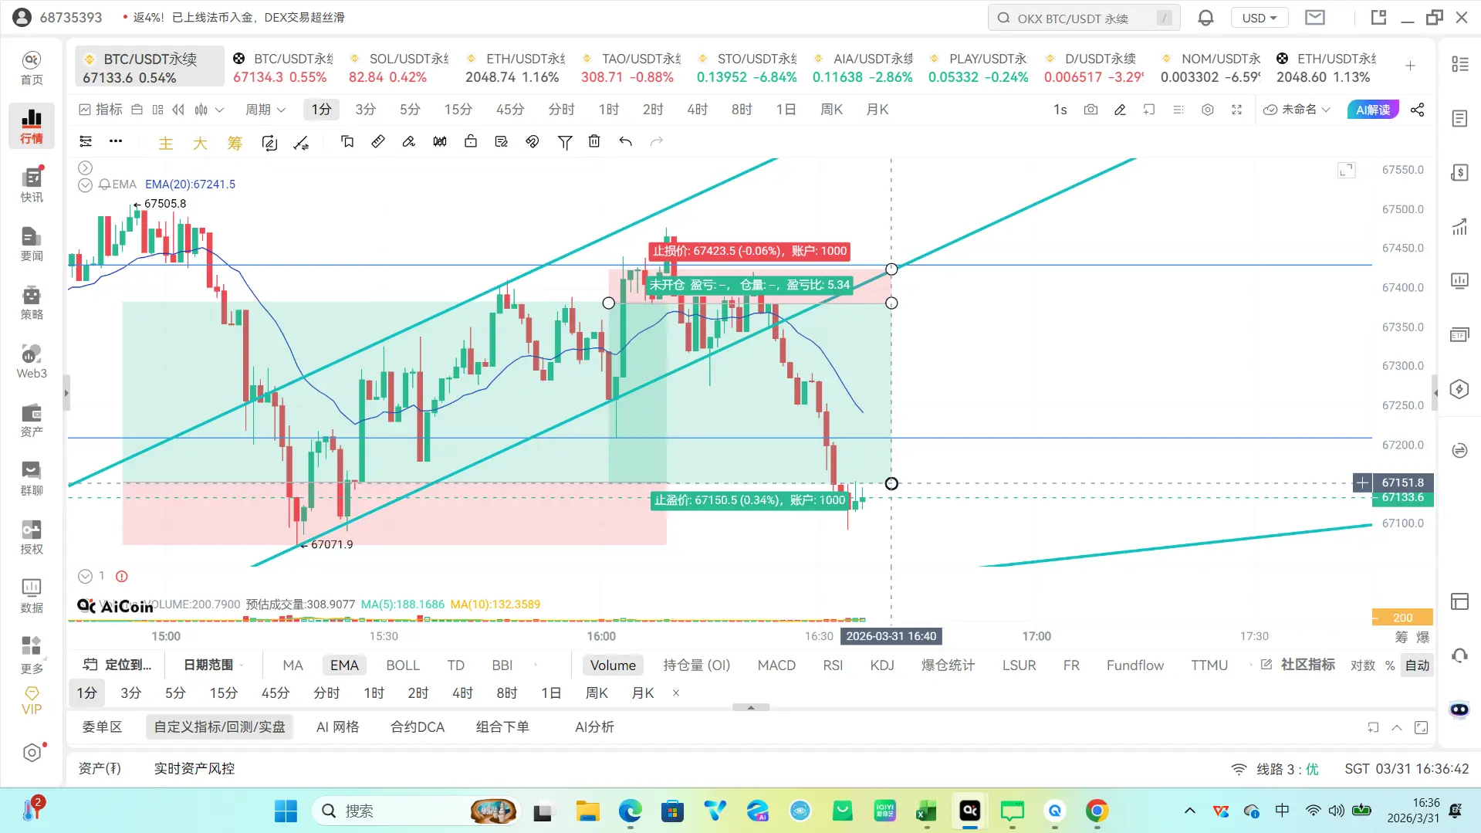The width and height of the screenshot is (1481, 833).
Task: Expand candlestick chart type dropdown arrow
Action: [x=220, y=110]
